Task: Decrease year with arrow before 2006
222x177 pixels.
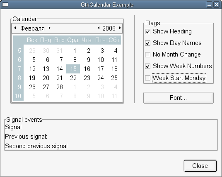Action: click(99, 28)
